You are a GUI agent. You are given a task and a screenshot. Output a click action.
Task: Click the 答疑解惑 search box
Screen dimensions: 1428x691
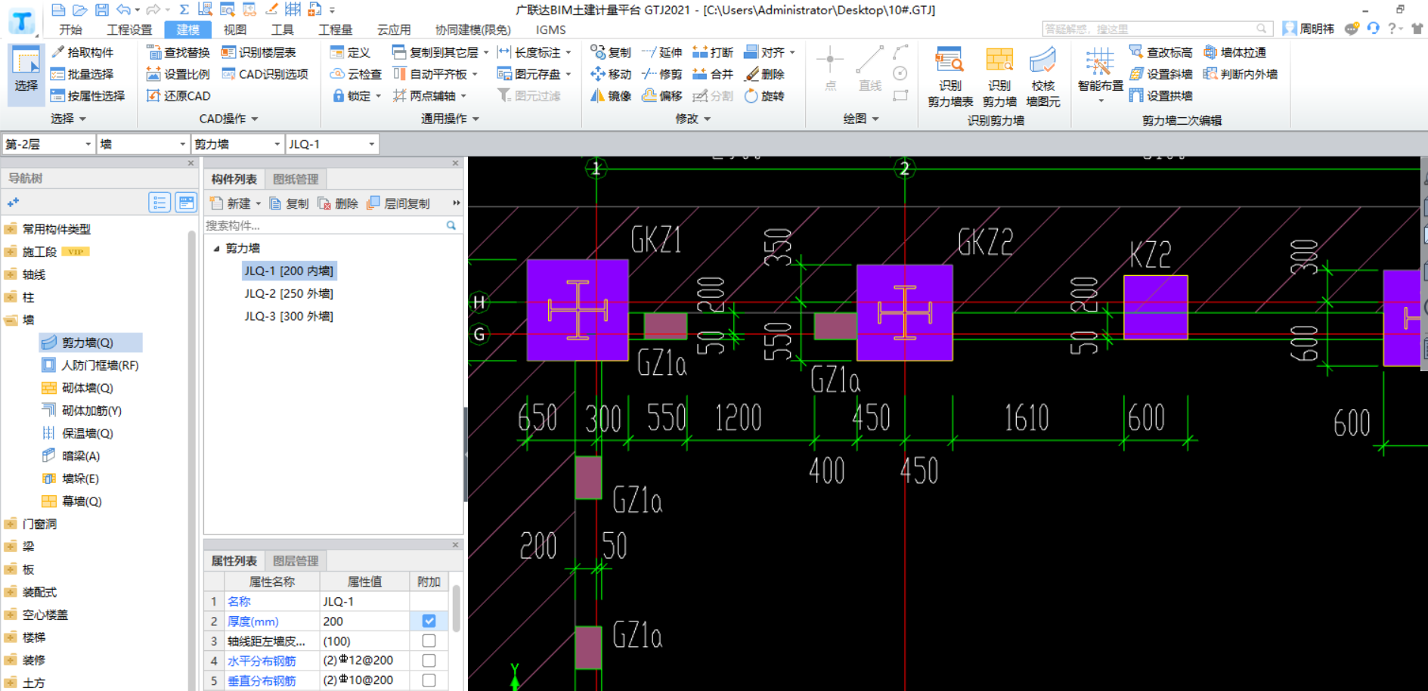tap(1157, 29)
